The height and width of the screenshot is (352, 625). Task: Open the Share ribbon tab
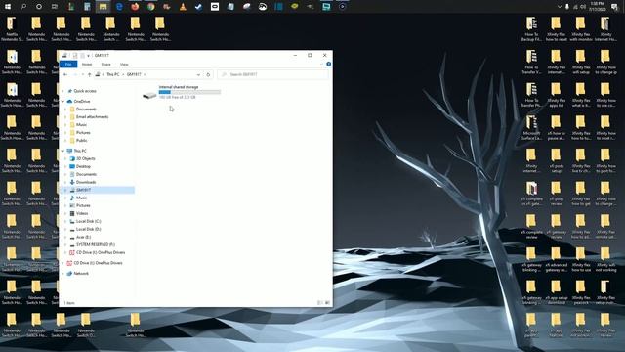tap(105, 64)
